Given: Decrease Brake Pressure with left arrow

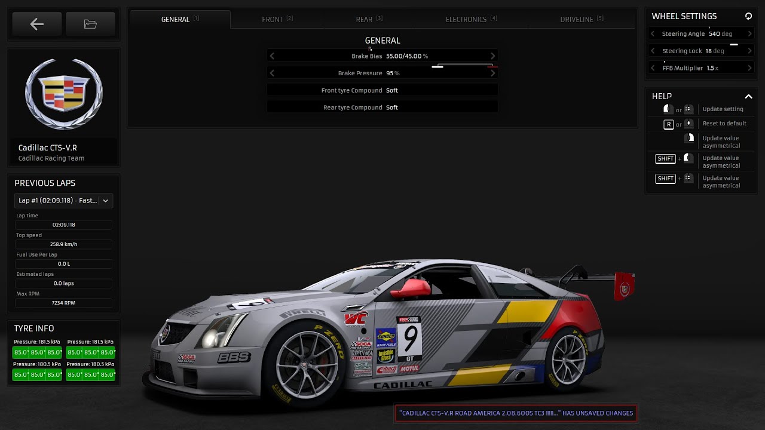Looking at the screenshot, I should tap(272, 73).
